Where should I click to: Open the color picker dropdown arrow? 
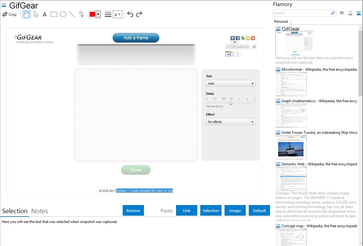click(98, 14)
